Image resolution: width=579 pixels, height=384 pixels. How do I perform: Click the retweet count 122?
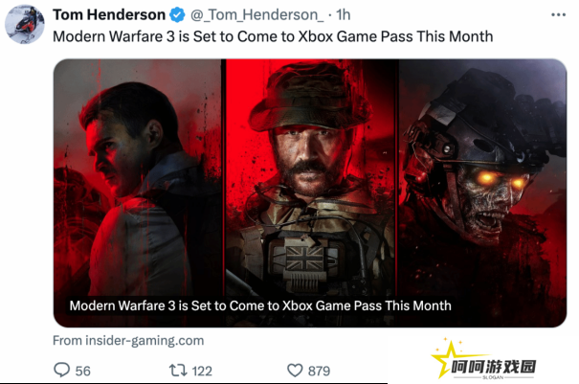pyautogui.click(x=202, y=371)
